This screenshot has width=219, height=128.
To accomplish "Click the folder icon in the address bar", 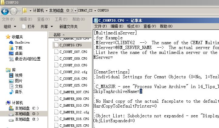I will click(x=25, y=11).
